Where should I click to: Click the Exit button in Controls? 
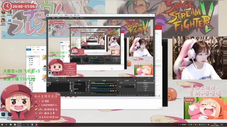[145, 90]
